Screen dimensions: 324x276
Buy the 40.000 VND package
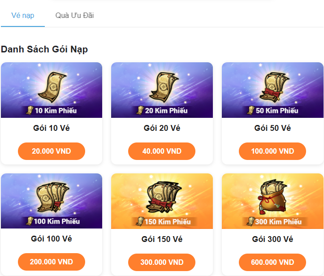coord(162,151)
